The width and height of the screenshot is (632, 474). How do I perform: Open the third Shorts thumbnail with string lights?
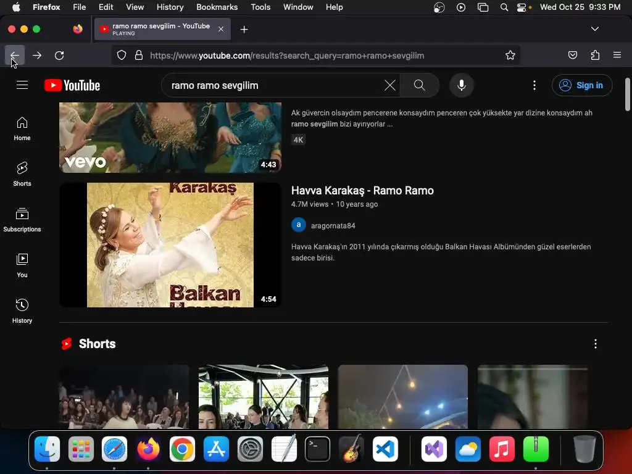pos(403,397)
